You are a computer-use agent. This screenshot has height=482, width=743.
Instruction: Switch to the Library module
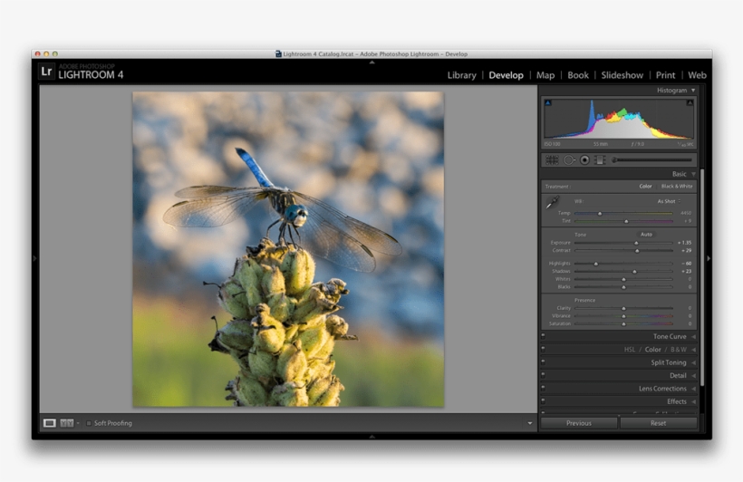click(461, 75)
